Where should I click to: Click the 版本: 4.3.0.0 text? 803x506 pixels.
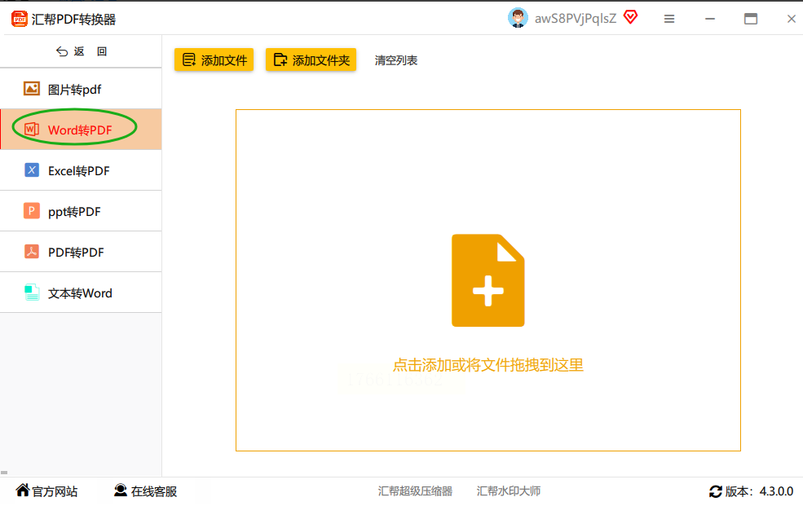click(x=760, y=491)
